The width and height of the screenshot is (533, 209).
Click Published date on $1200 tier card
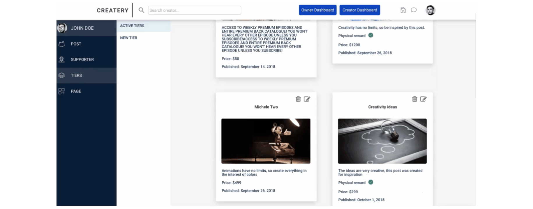pos(365,53)
